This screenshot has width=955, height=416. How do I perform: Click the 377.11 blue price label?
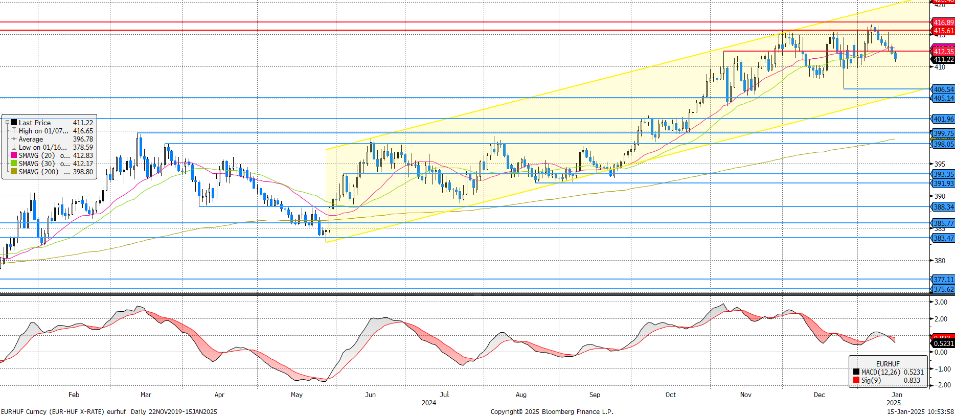pos(943,280)
